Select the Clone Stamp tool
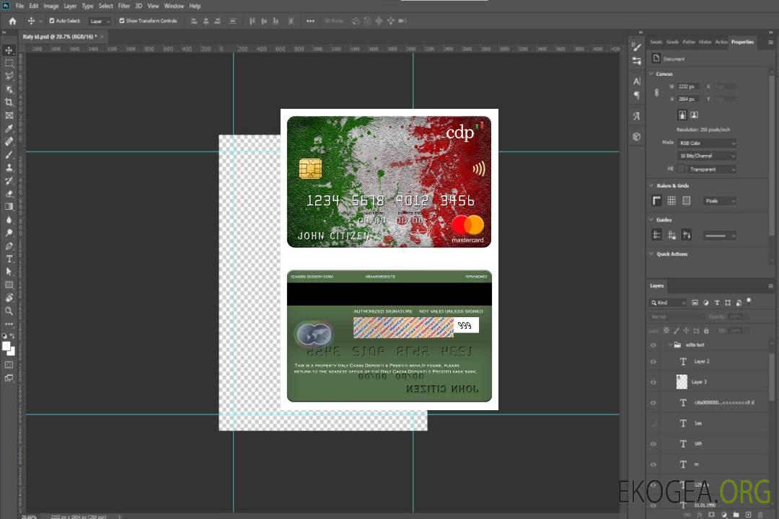779x519 pixels. point(9,167)
